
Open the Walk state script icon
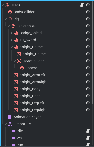(88, 138)
